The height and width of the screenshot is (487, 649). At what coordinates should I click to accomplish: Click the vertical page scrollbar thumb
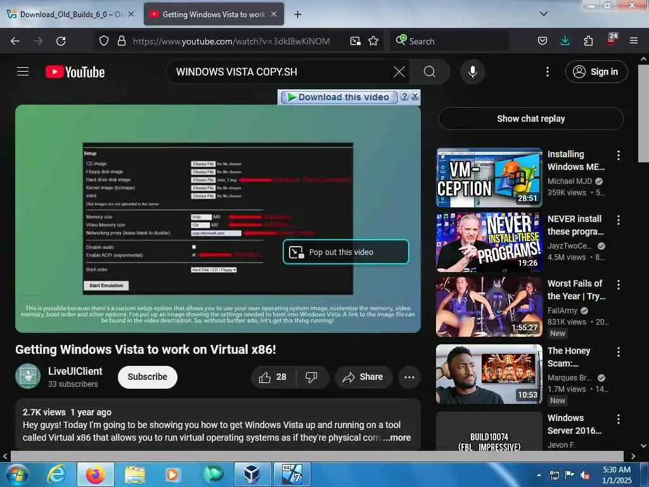click(643, 114)
